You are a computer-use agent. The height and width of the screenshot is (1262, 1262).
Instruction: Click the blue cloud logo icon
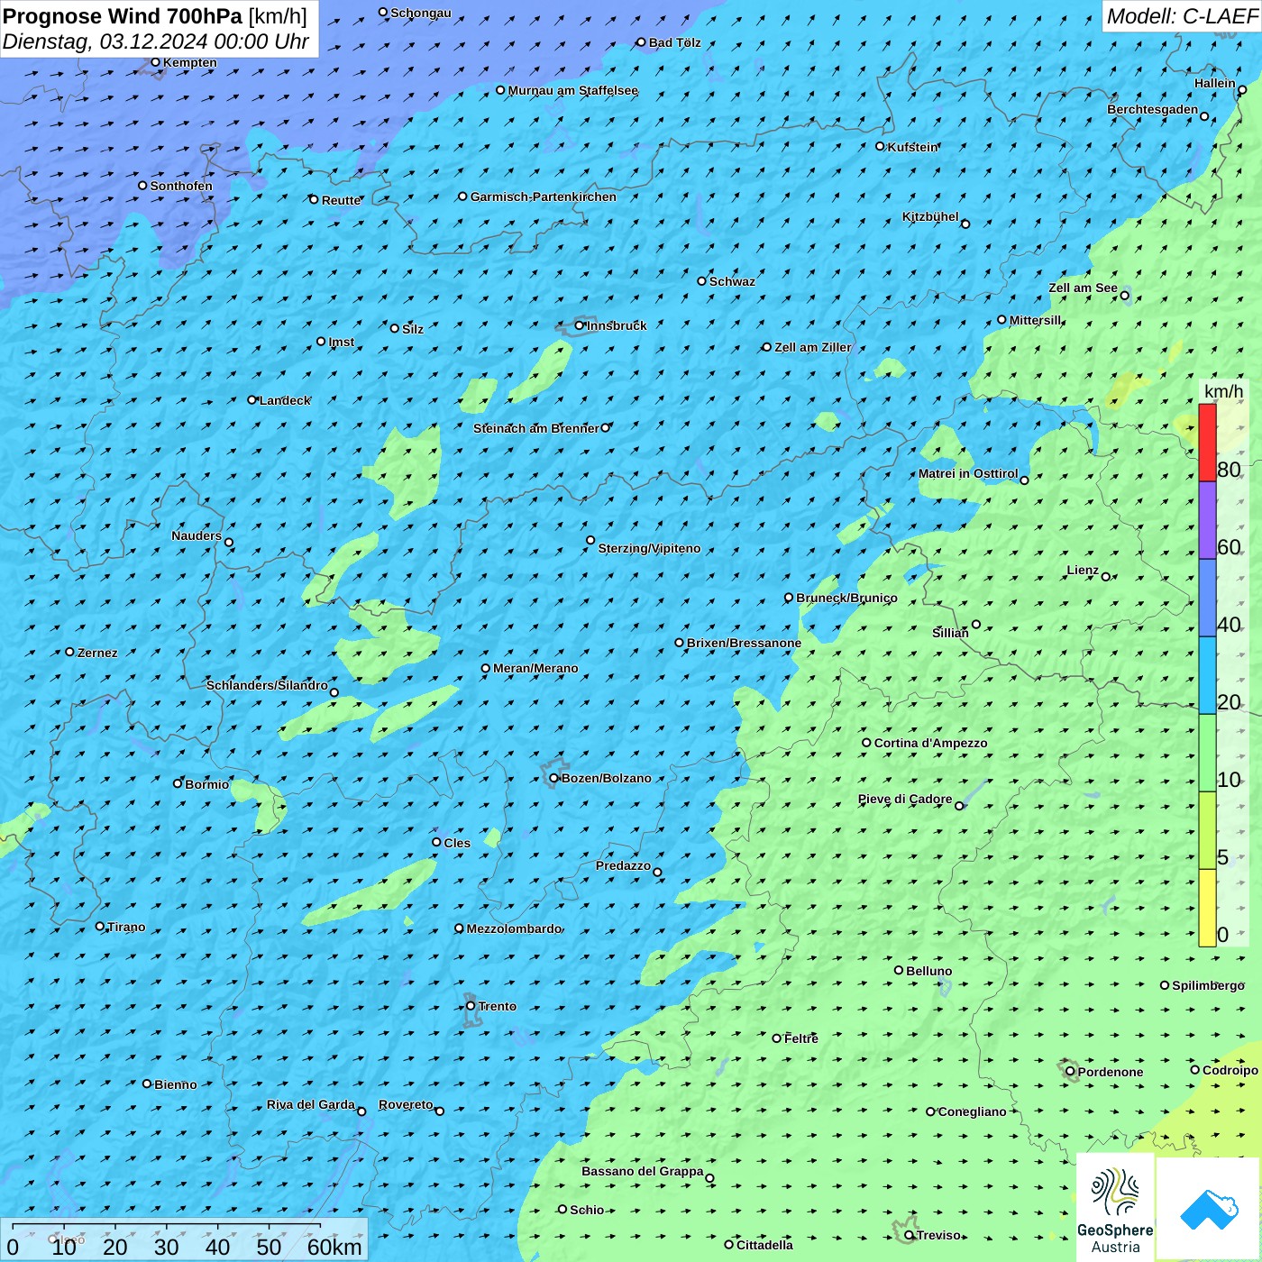[1208, 1208]
